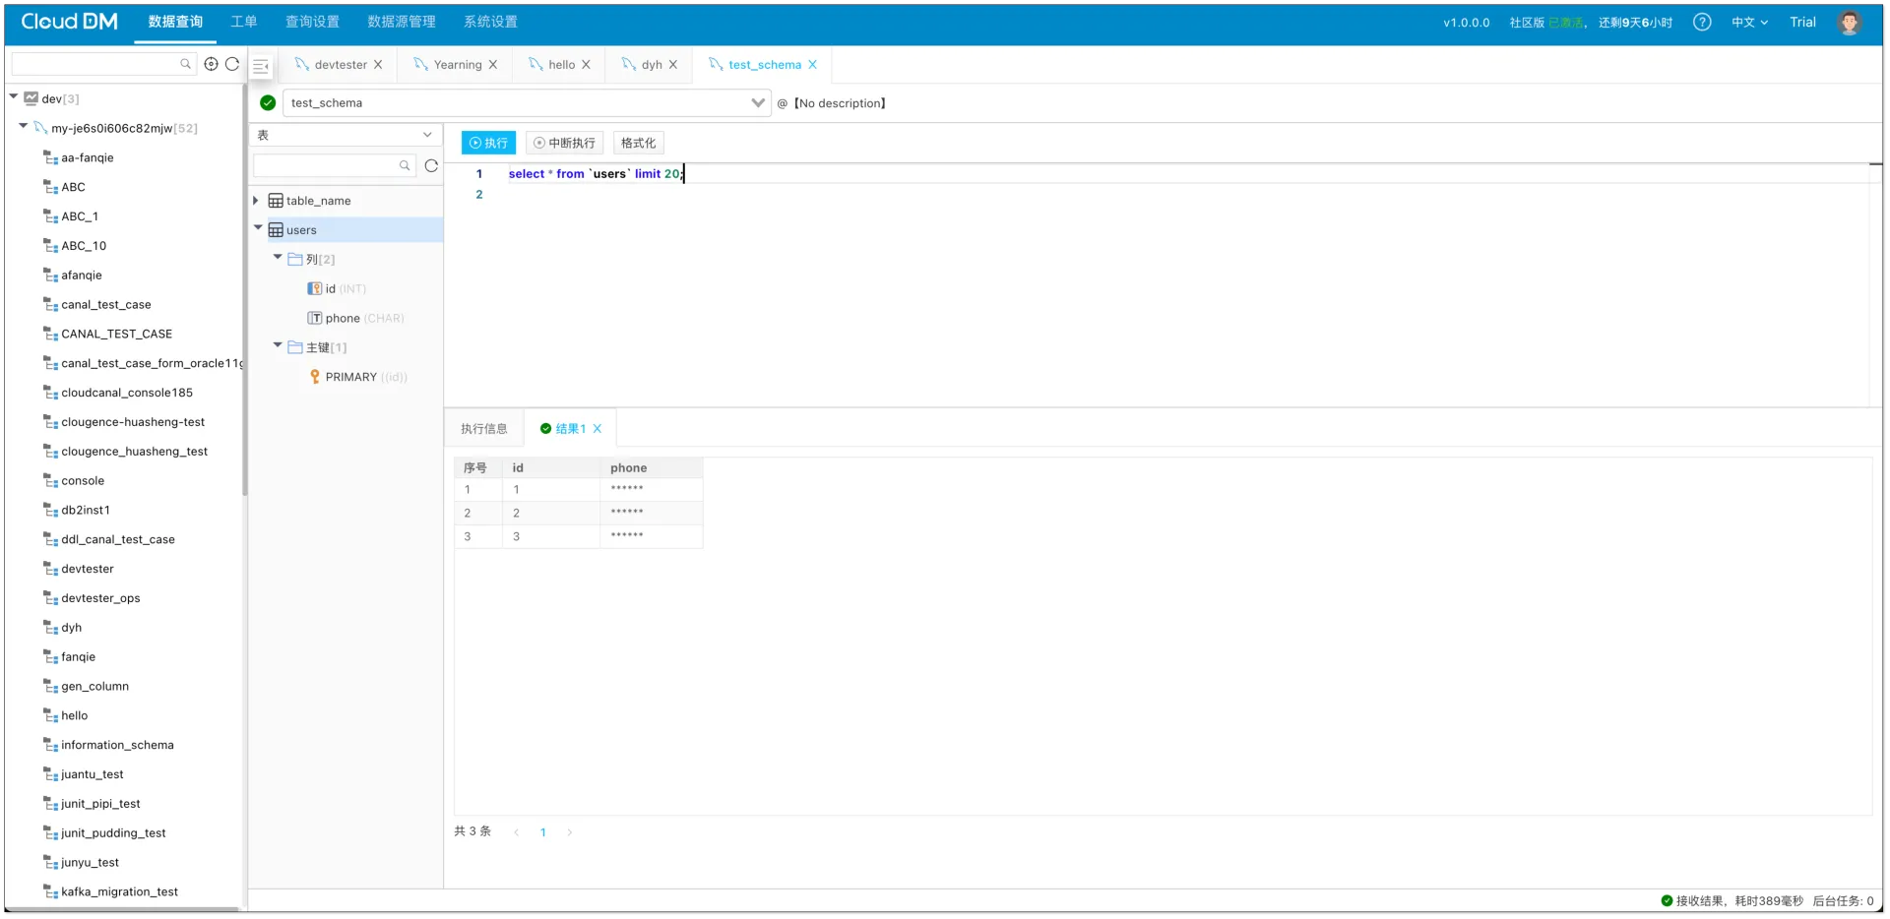The width and height of the screenshot is (1890, 919).
Task: Click the id column icon
Action: 315,288
